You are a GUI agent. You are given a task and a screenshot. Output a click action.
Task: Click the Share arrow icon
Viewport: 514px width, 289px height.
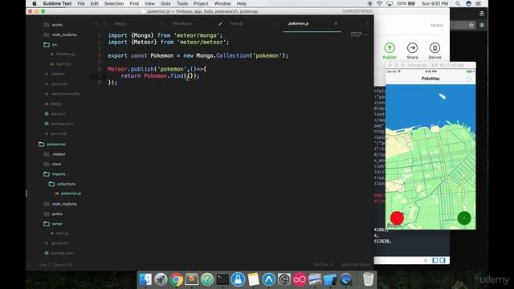pos(412,48)
